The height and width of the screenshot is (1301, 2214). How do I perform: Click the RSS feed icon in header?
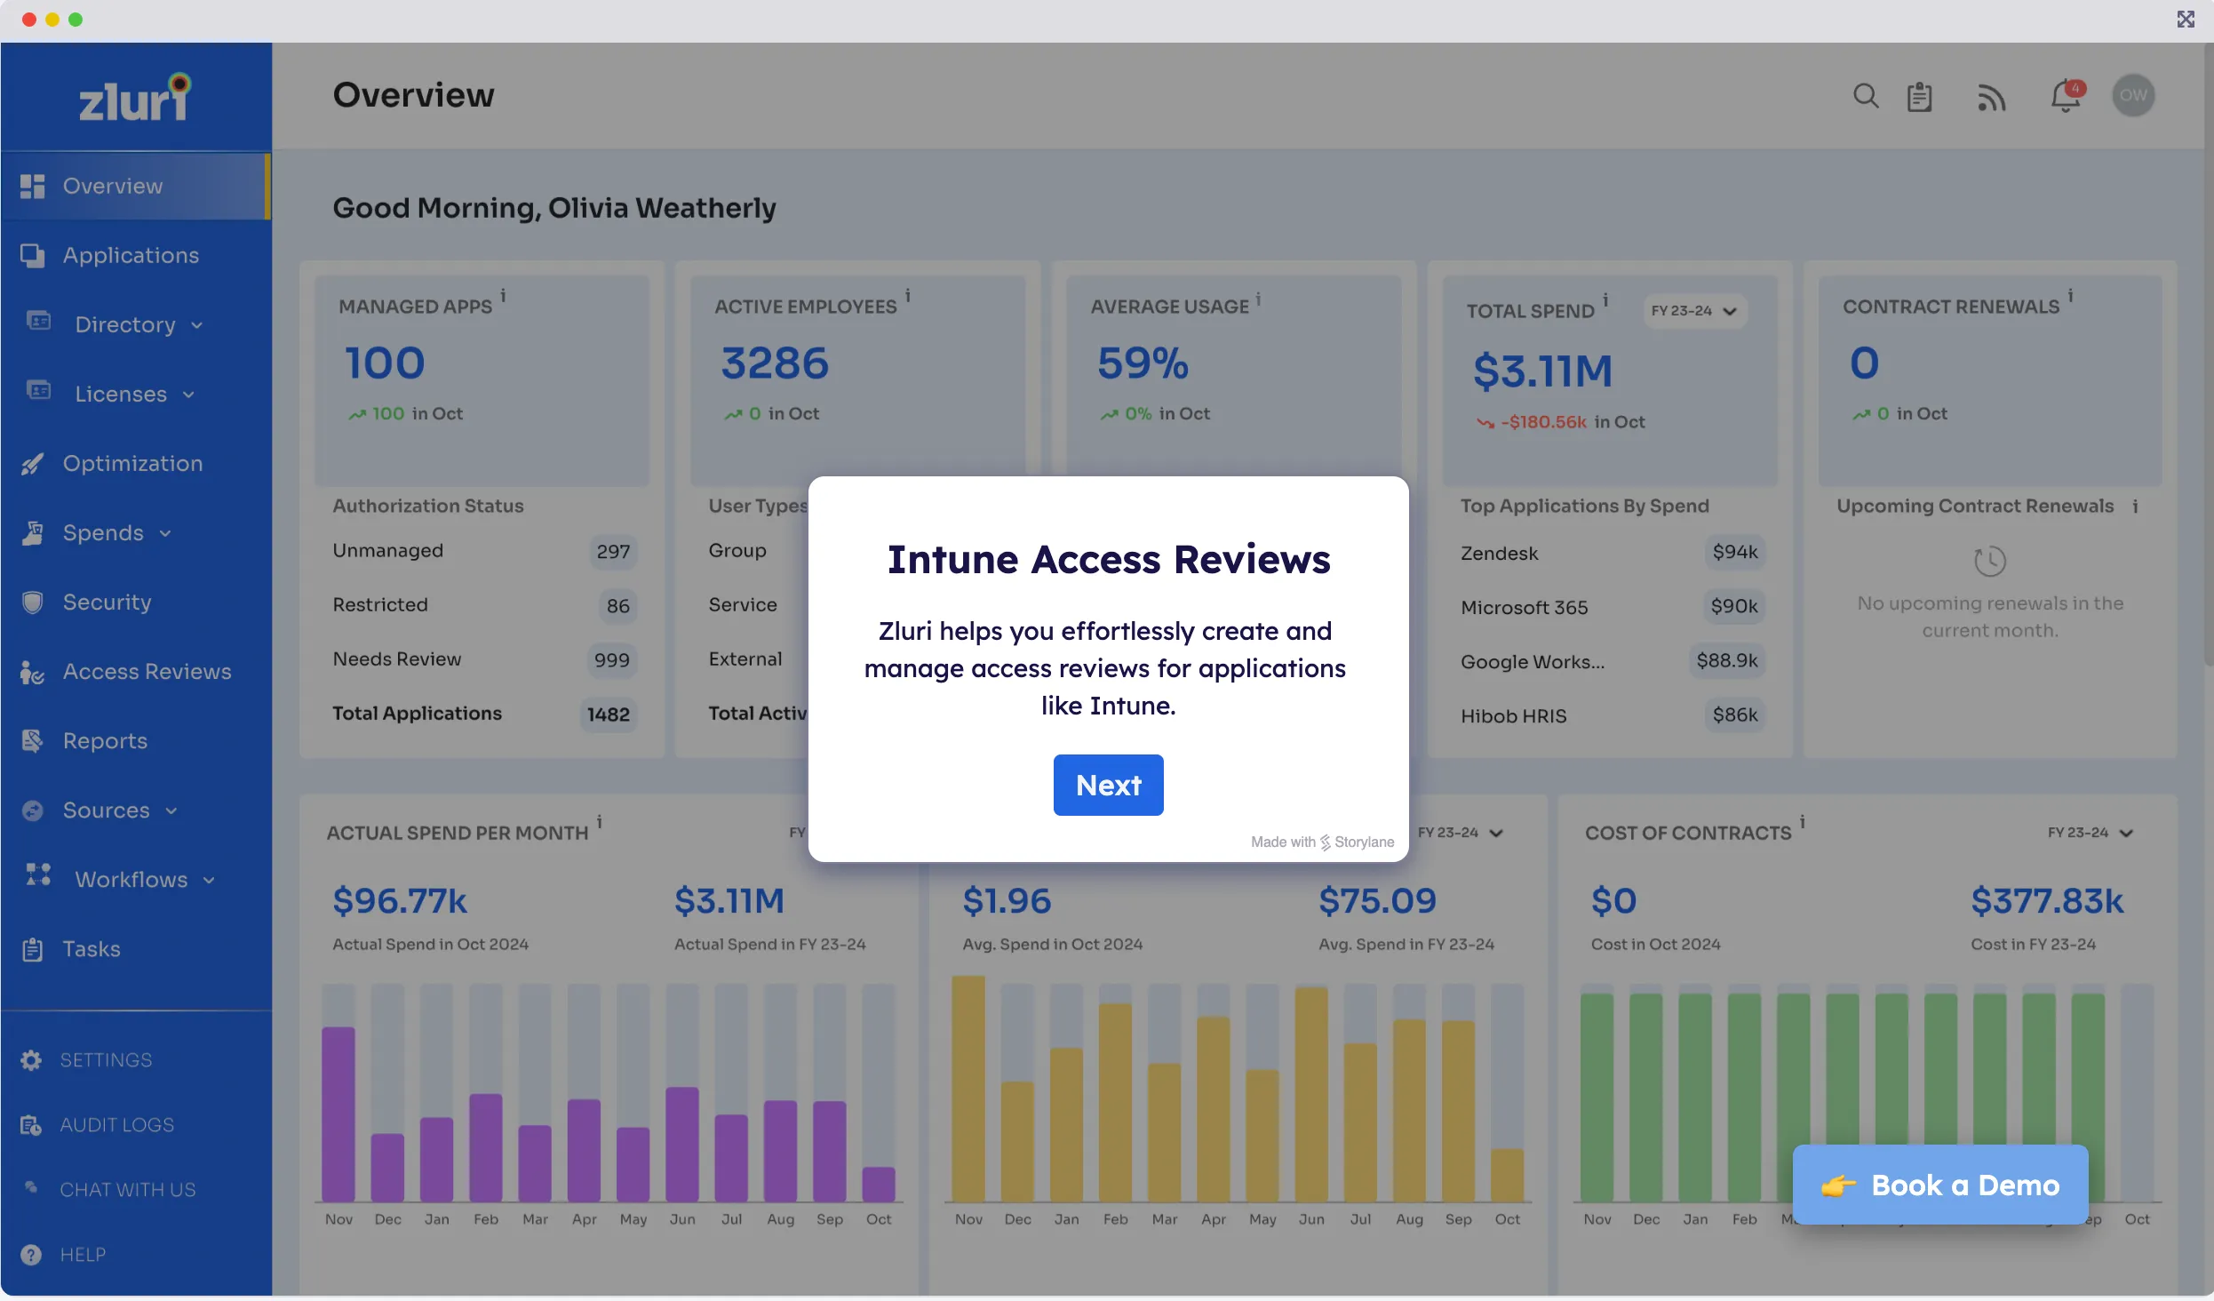click(x=1991, y=97)
